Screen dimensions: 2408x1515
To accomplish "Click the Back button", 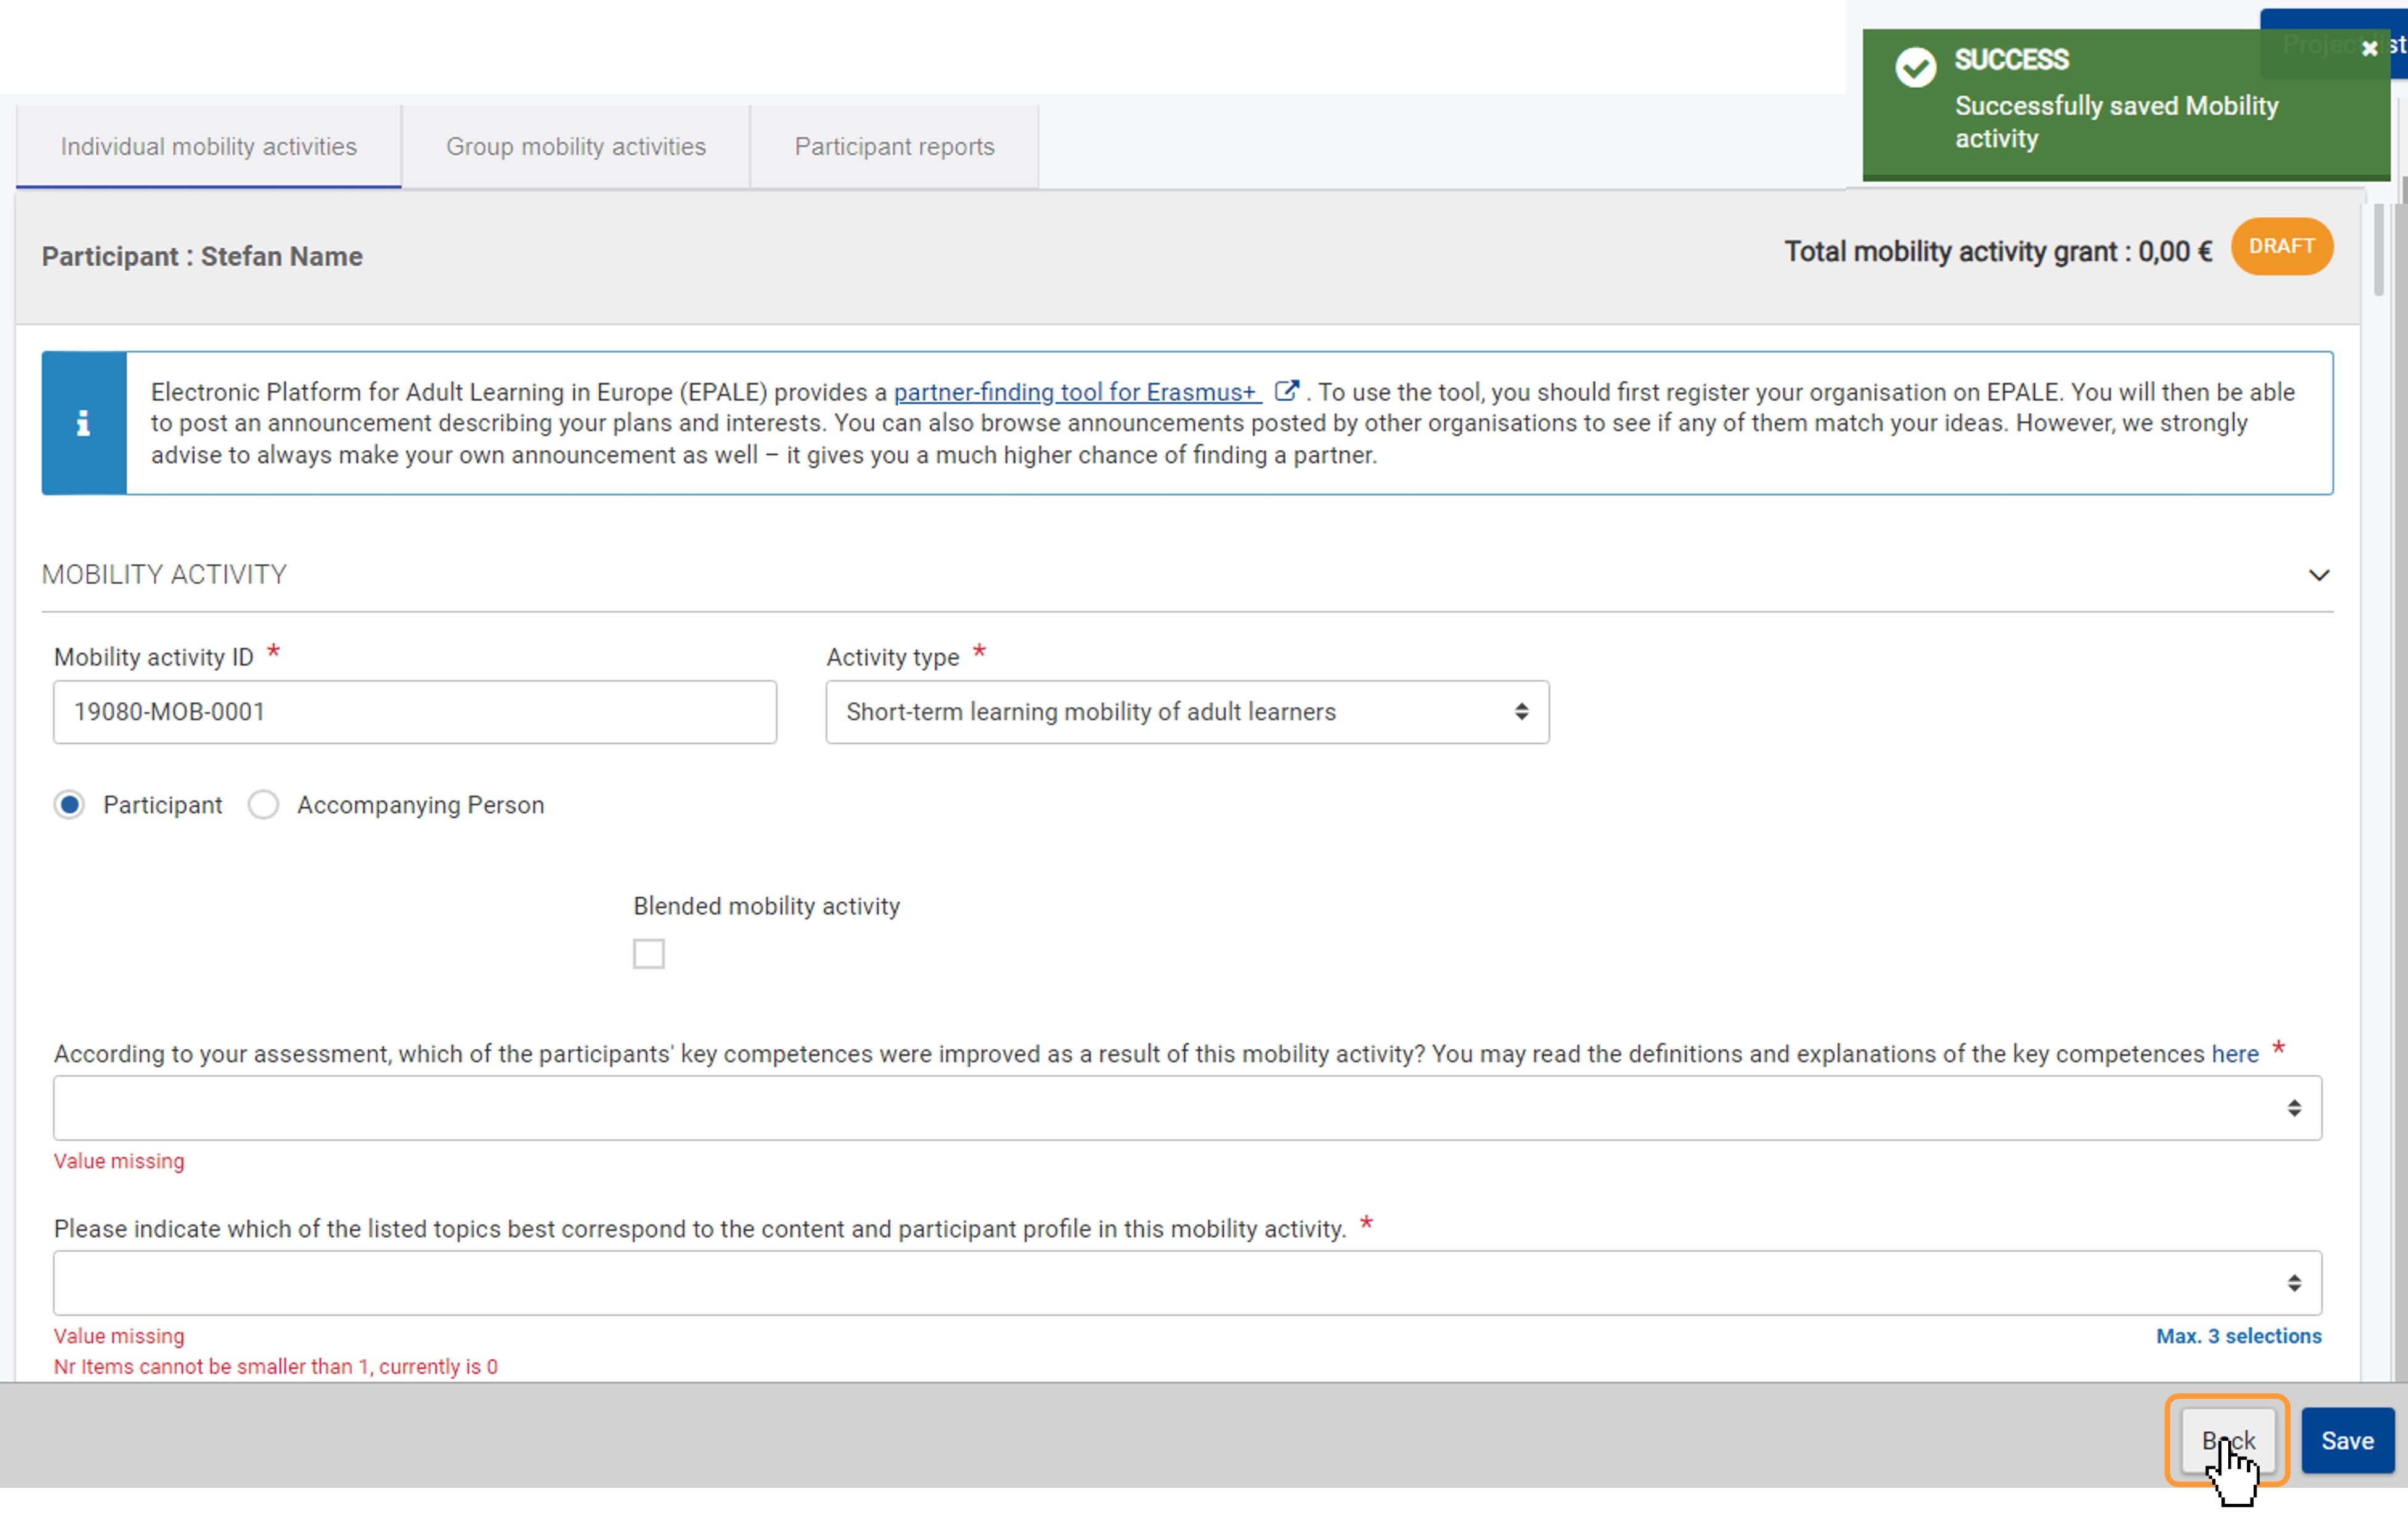I will [x=2227, y=1441].
